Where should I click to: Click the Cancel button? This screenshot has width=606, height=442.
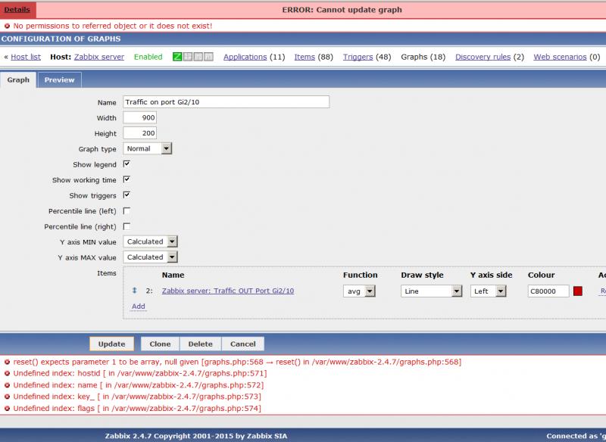242,344
